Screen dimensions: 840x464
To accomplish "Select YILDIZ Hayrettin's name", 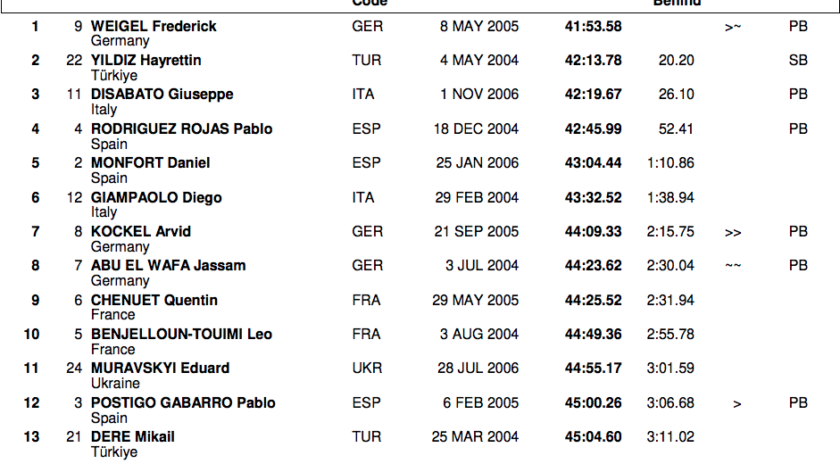I will click(x=146, y=61).
